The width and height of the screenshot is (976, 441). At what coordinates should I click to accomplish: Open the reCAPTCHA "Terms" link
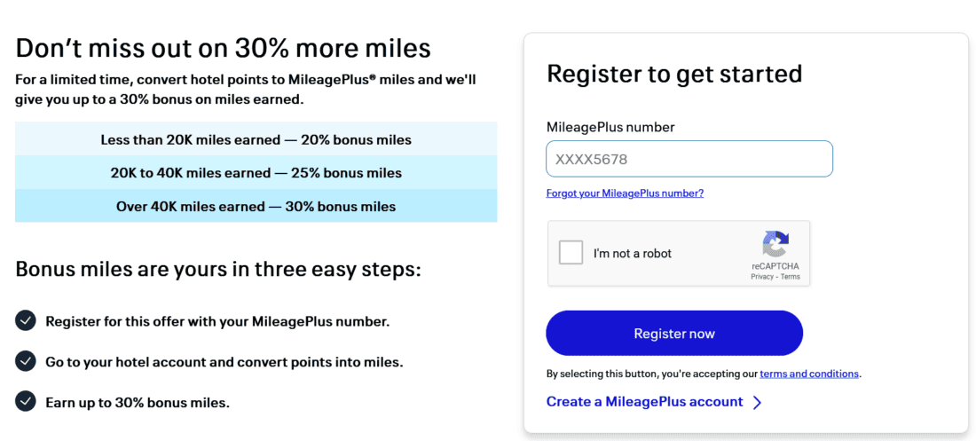coord(790,277)
